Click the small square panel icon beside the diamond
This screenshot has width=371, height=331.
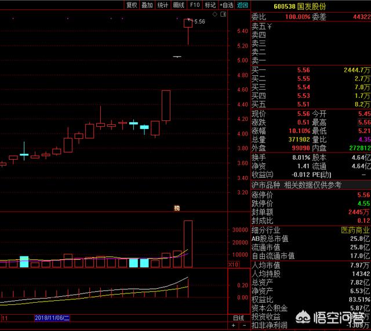tap(224, 13)
